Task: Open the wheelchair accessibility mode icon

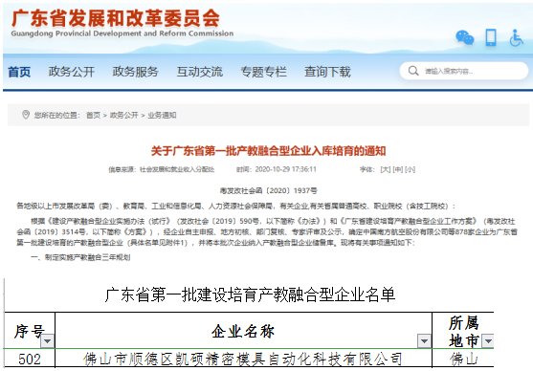Action: click(516, 37)
